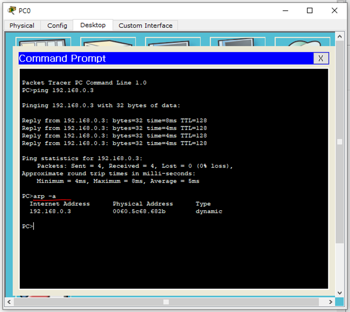This screenshot has width=350, height=312.
Task: Click the 'ping 192.168.0.3' command line
Action: [58, 90]
